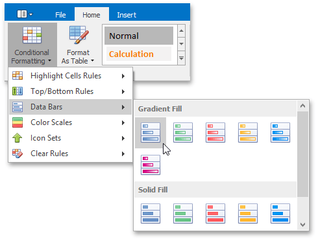This screenshot has width=318, height=241.
Task: Choose the green solid fill data bar
Action: [x=183, y=213]
